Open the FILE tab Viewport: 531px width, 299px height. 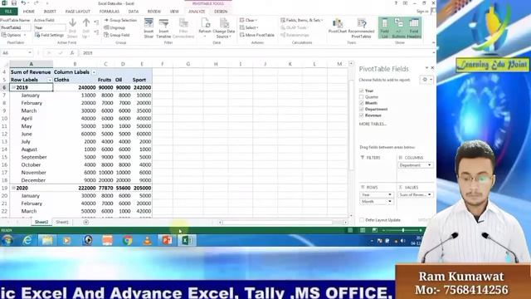(8, 12)
